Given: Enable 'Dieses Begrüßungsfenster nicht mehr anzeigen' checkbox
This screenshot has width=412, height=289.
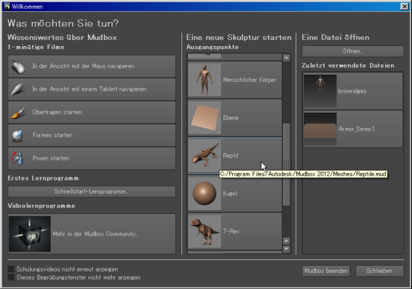Looking at the screenshot, I should tap(11, 278).
